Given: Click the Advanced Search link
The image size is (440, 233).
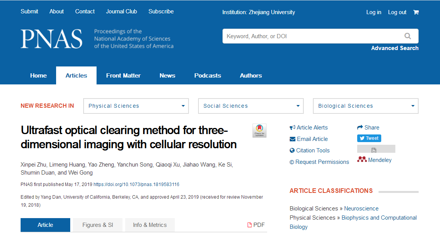Looking at the screenshot, I should pyautogui.click(x=395, y=48).
